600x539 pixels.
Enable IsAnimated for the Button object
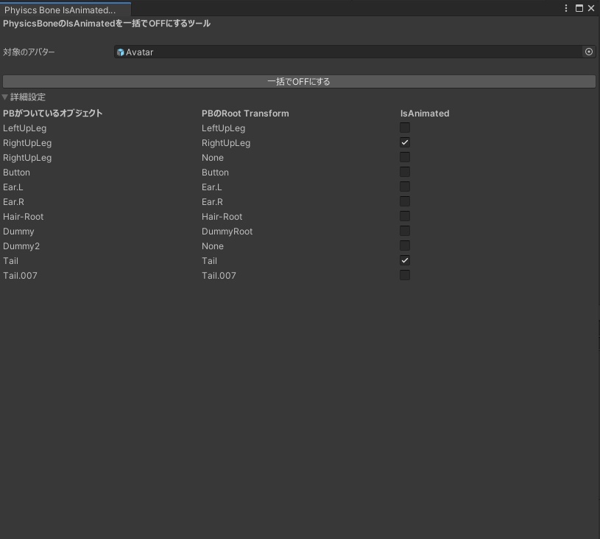pyautogui.click(x=404, y=172)
